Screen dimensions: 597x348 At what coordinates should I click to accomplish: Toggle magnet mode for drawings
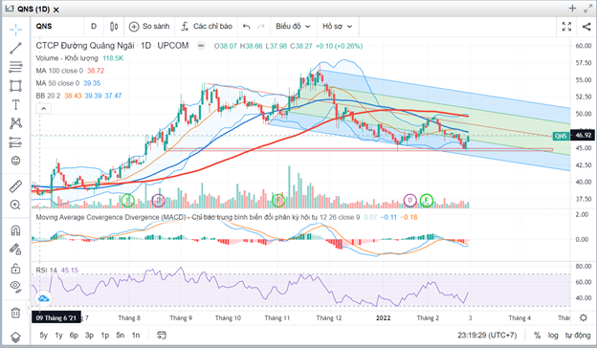click(x=15, y=230)
